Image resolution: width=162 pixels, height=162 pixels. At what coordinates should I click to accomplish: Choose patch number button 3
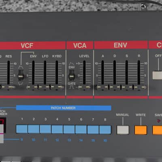pyautogui.click(x=45, y=129)
